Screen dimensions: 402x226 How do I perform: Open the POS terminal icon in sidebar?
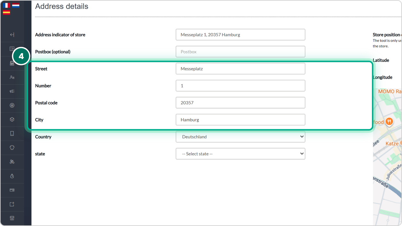tap(12, 63)
